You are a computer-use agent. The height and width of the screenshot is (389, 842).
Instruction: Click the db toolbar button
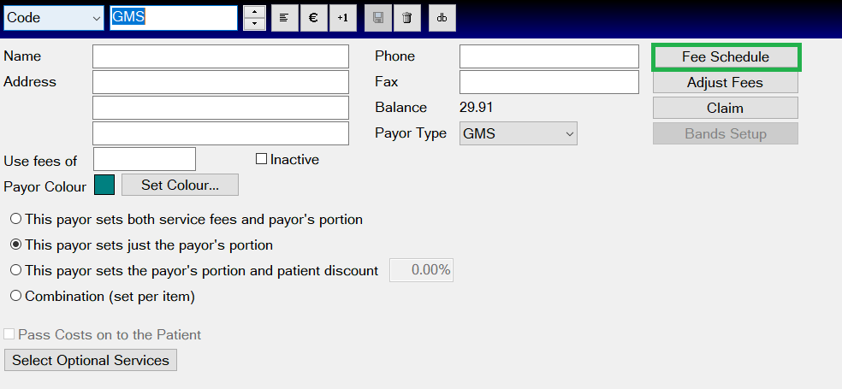pos(442,18)
